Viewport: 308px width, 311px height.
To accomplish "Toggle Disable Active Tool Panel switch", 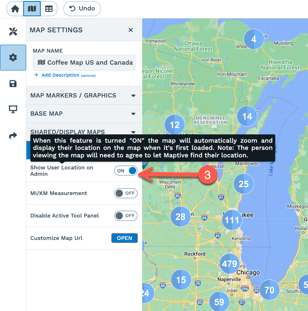I will (x=126, y=216).
